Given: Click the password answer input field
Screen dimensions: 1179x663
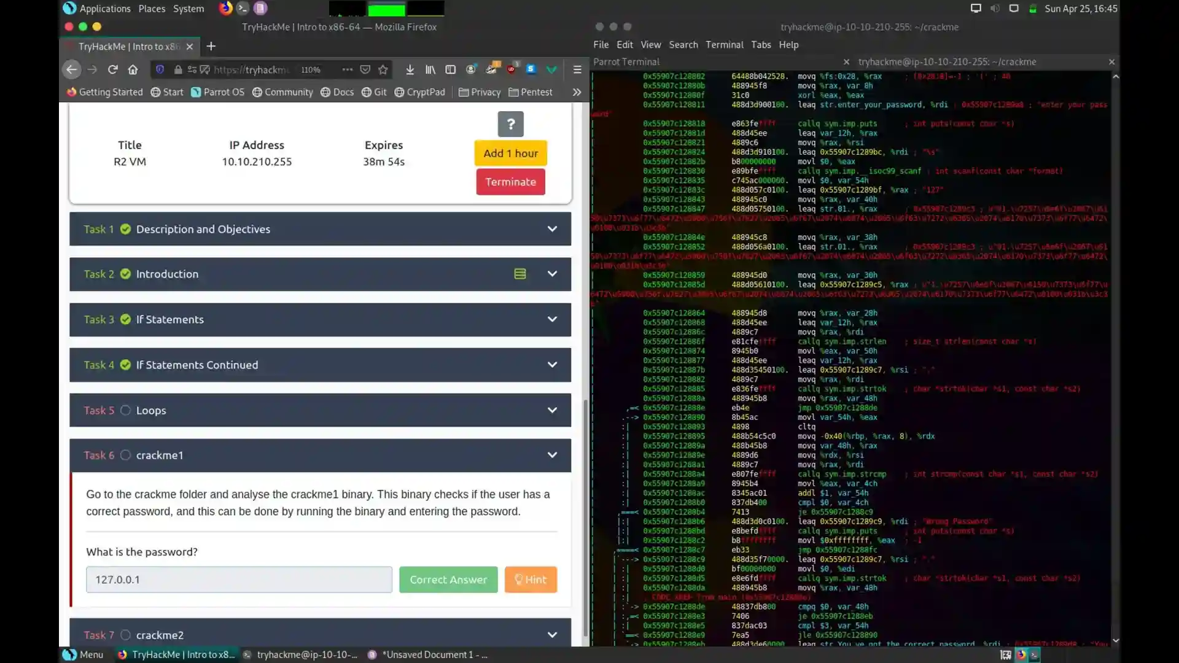Looking at the screenshot, I should point(239,580).
